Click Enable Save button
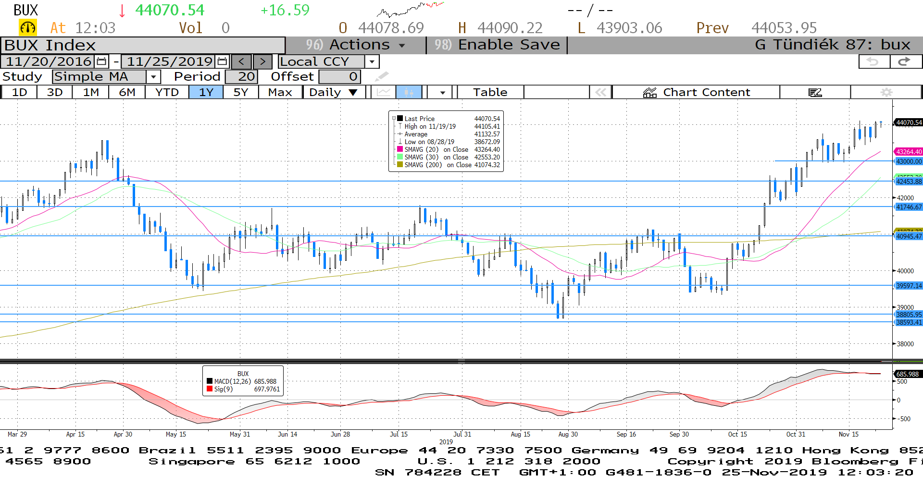Image resolution: width=923 pixels, height=499 pixels. click(x=497, y=45)
